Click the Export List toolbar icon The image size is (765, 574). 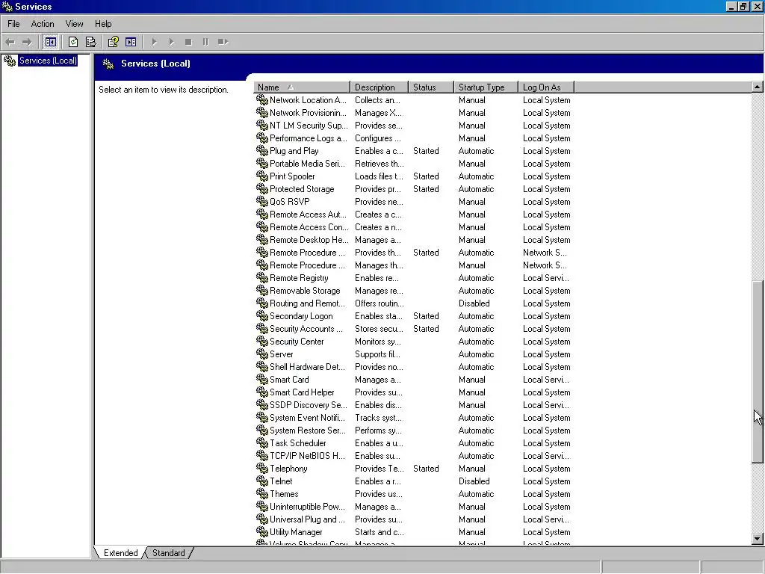[90, 42]
